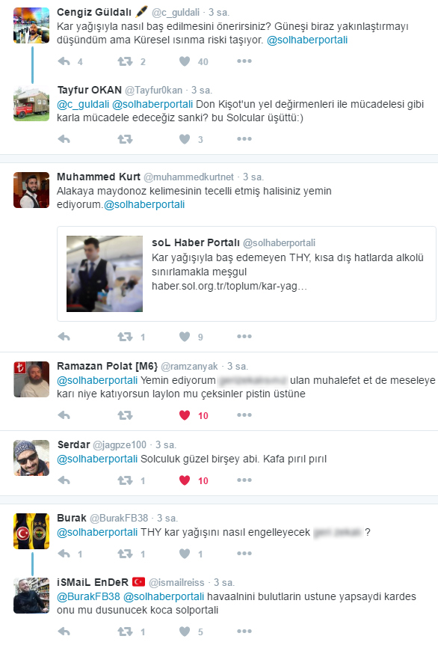Retweet iSMaiL EnDeR's tweet
The image size is (438, 645).
point(125,631)
